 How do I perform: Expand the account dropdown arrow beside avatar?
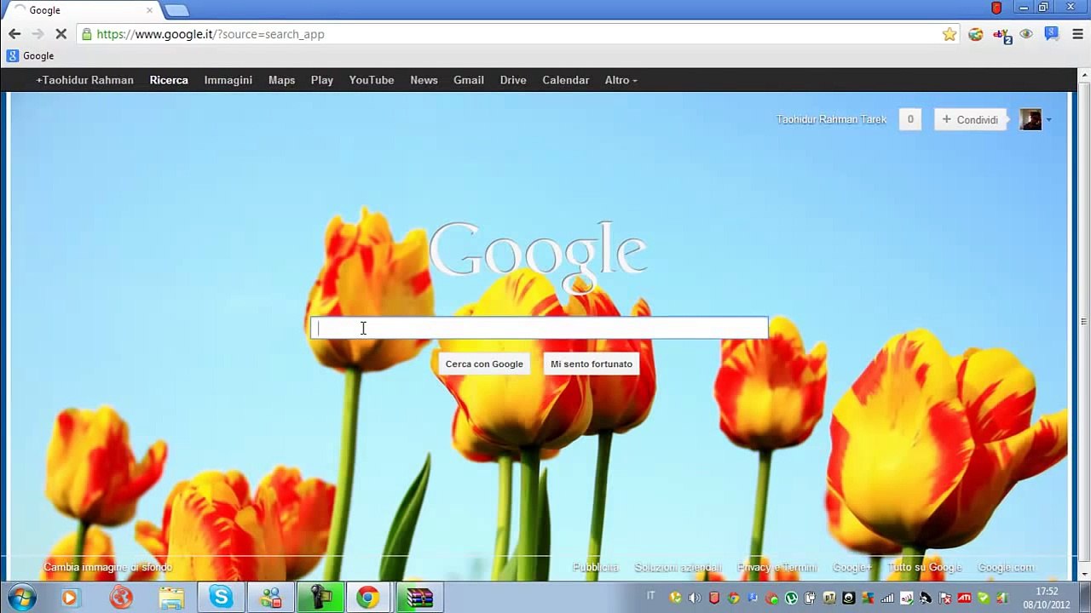[1048, 121]
